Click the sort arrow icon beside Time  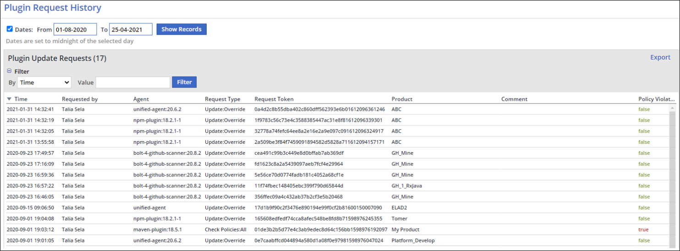[9, 99]
